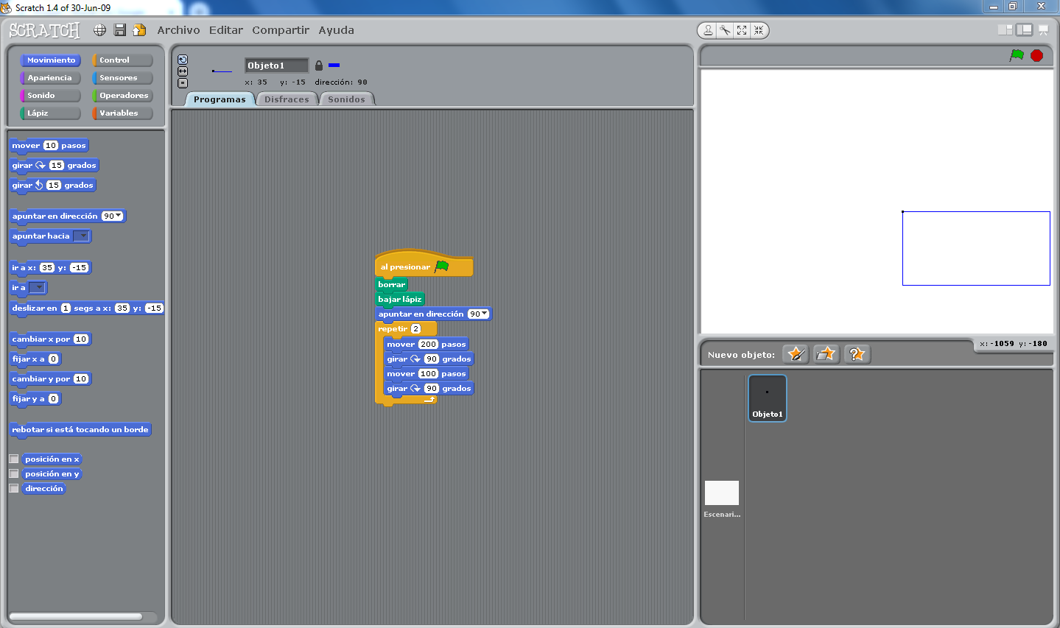Set sprite rotation style to no rotation
Viewport: 1060px width, 628px height.
[182, 82]
